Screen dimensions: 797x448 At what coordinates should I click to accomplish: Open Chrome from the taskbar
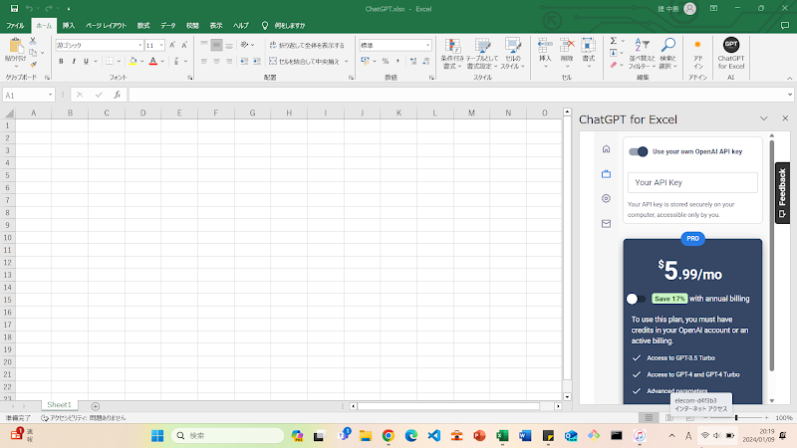click(389, 435)
